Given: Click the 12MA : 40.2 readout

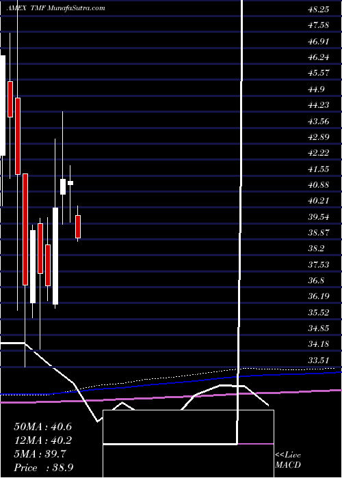Looking at the screenshot, I should [43, 440].
